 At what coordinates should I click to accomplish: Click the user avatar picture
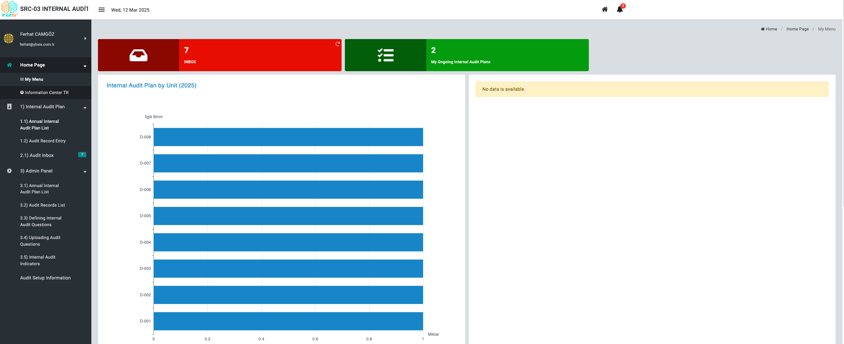coord(9,38)
